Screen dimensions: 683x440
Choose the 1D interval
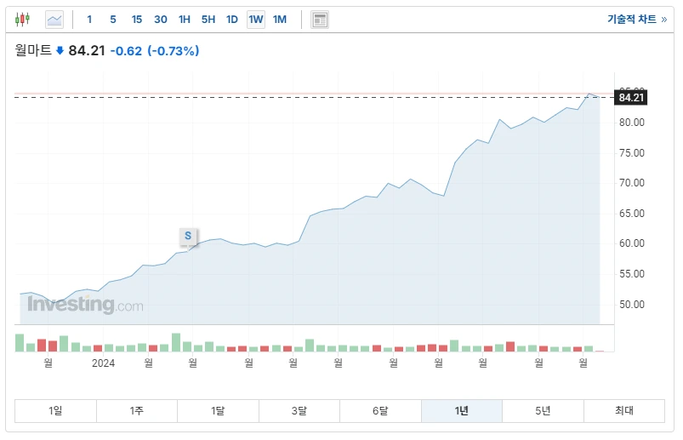231,20
